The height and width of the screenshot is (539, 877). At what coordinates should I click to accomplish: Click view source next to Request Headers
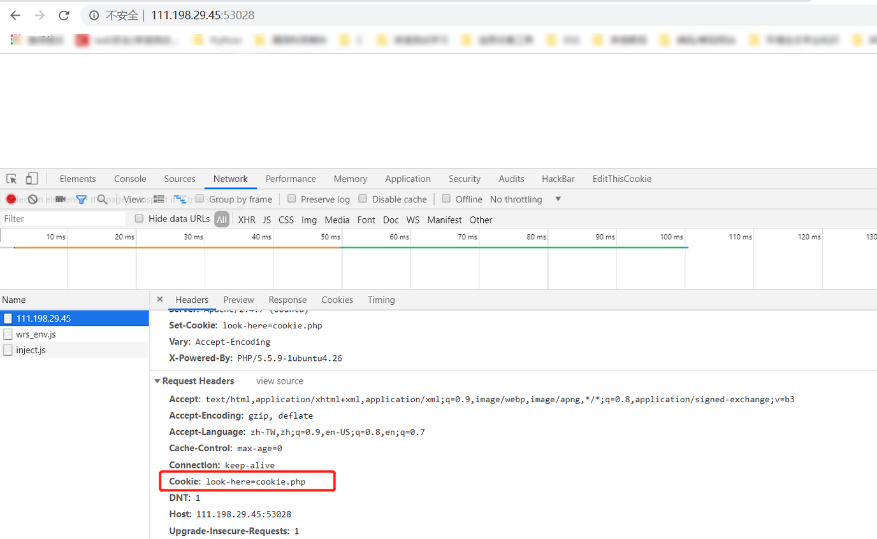click(x=280, y=381)
